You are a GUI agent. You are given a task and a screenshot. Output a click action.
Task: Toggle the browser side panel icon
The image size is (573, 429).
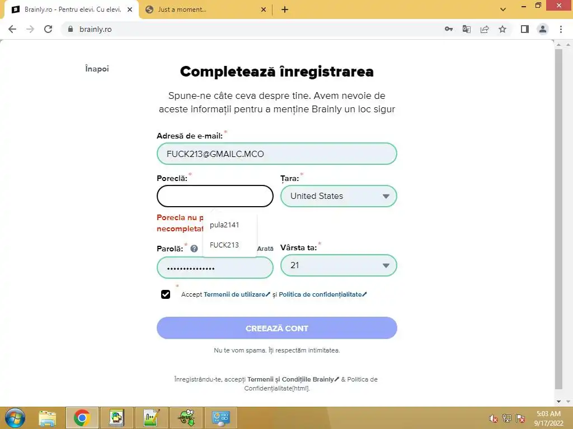pos(525,29)
